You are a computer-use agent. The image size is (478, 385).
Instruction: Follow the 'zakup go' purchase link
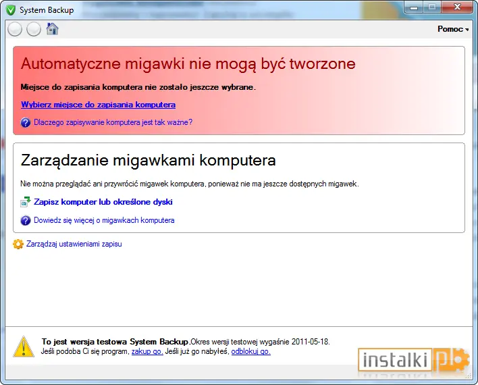click(147, 351)
